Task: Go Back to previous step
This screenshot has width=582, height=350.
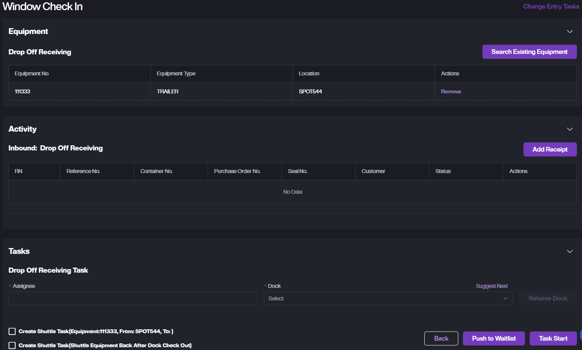Action: click(441, 338)
